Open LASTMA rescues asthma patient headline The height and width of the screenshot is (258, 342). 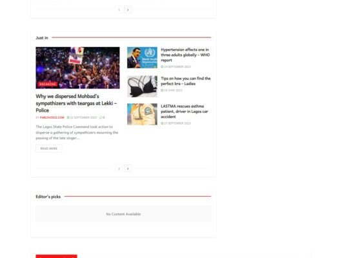185,111
